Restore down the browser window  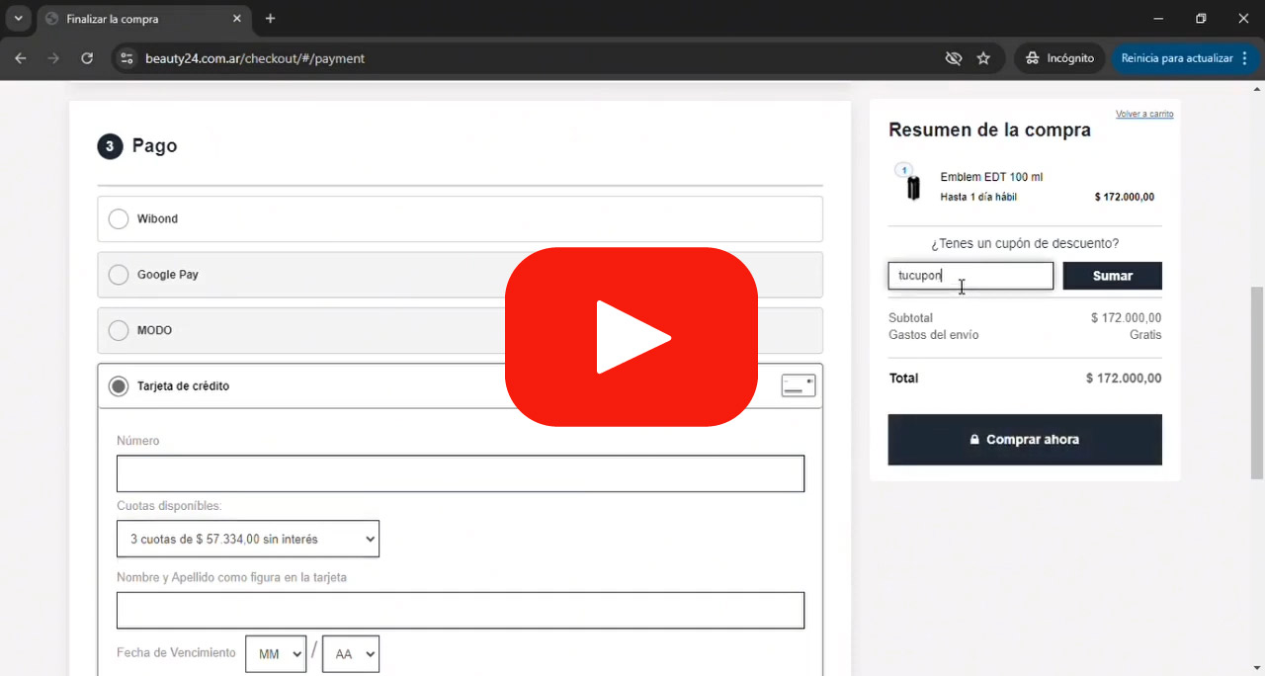click(1201, 19)
